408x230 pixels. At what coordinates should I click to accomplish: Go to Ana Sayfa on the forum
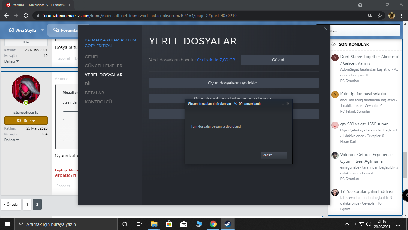[x=22, y=30]
